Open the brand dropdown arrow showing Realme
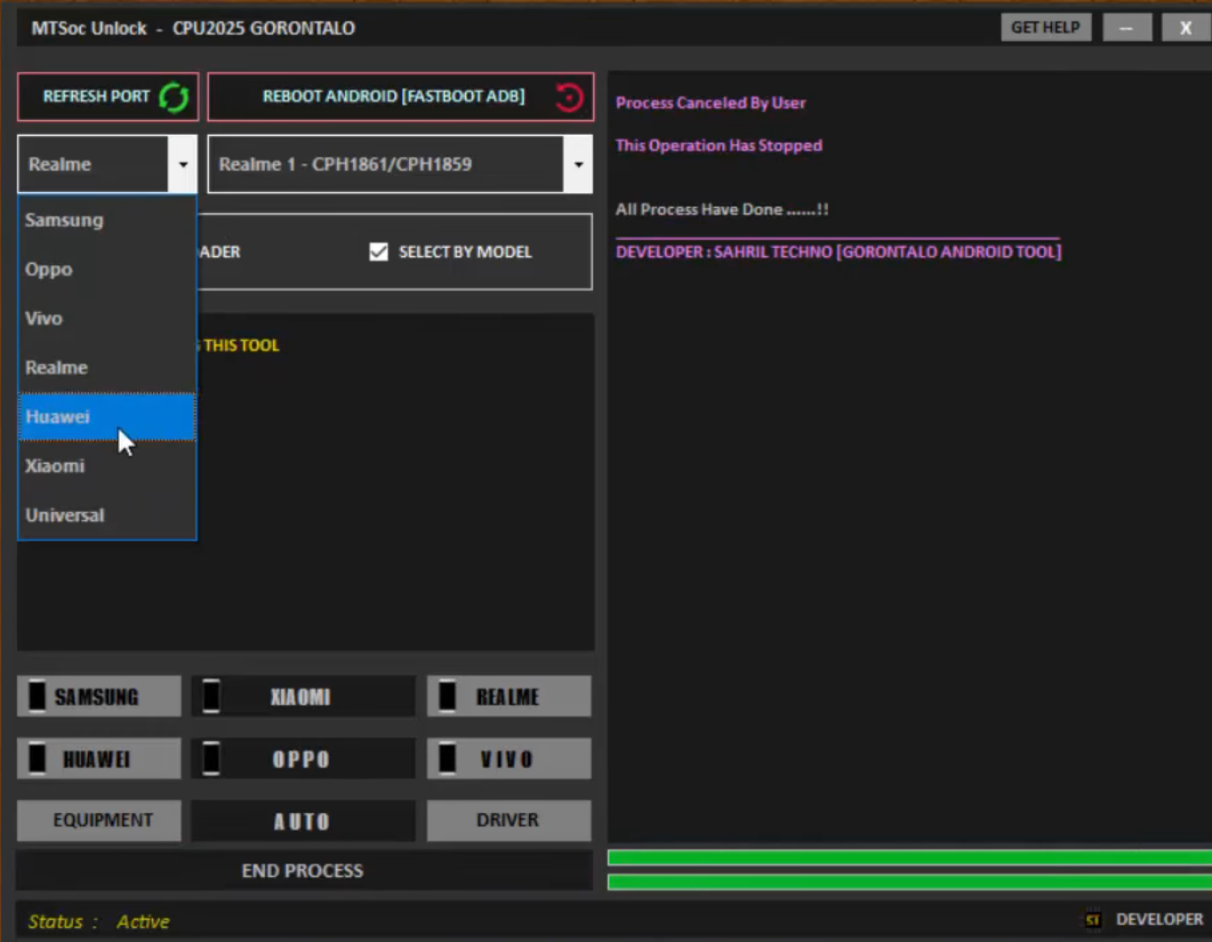Viewport: 1212px width, 942px height. point(183,164)
